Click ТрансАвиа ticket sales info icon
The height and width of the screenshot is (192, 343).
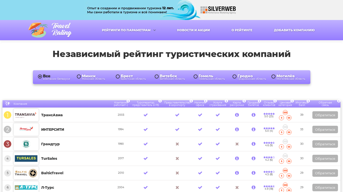coord(254,115)
